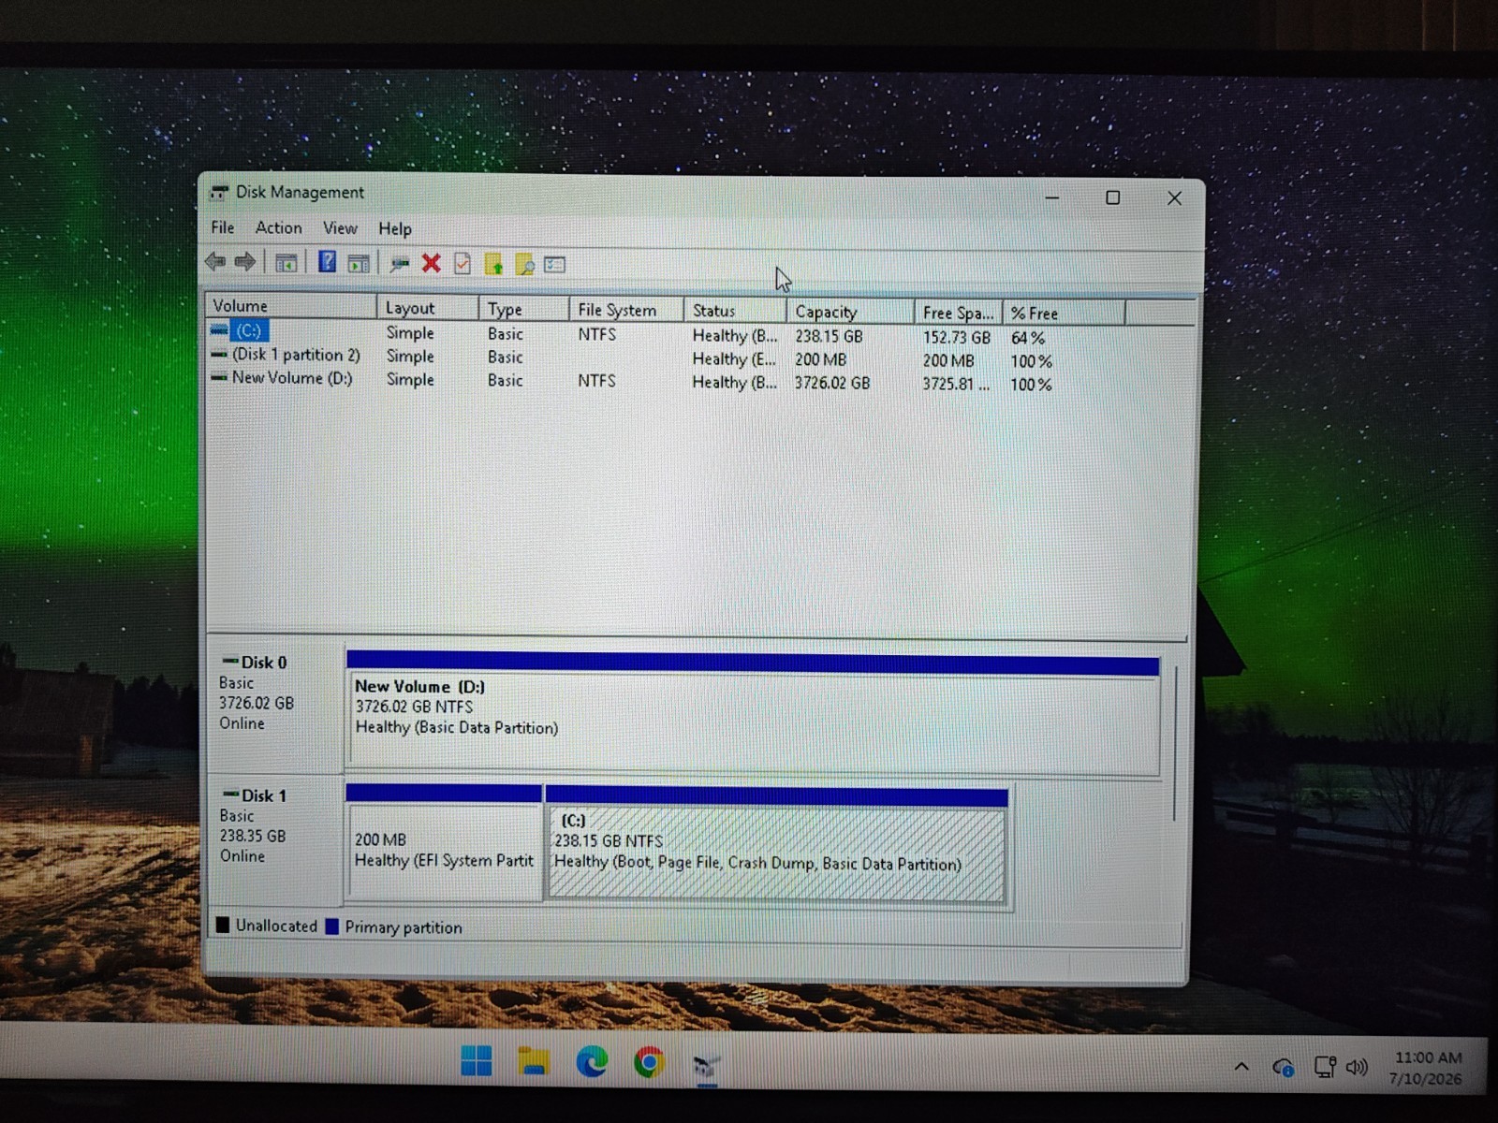Viewport: 1498px width, 1123px height.
Task: Click the 238.15 GB capacity cell
Action: click(830, 336)
